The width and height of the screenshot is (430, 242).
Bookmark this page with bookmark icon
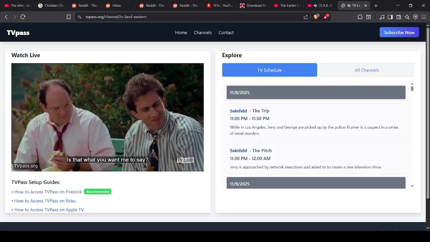click(x=69, y=17)
